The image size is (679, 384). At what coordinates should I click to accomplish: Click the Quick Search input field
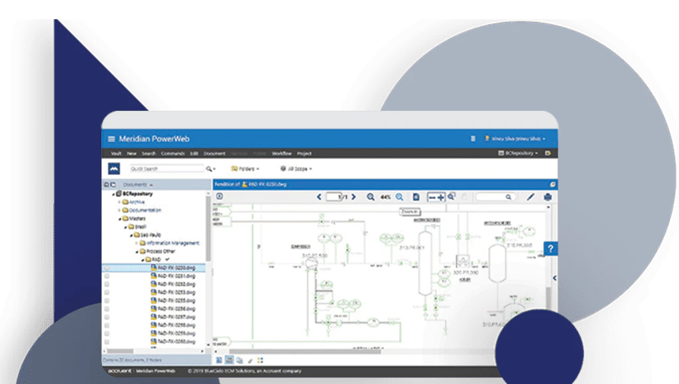point(166,169)
